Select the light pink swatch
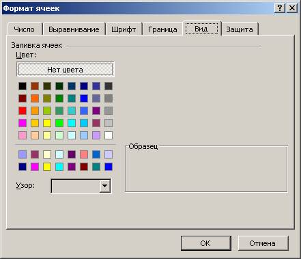This screenshot has height=259, width=301. click(23, 135)
